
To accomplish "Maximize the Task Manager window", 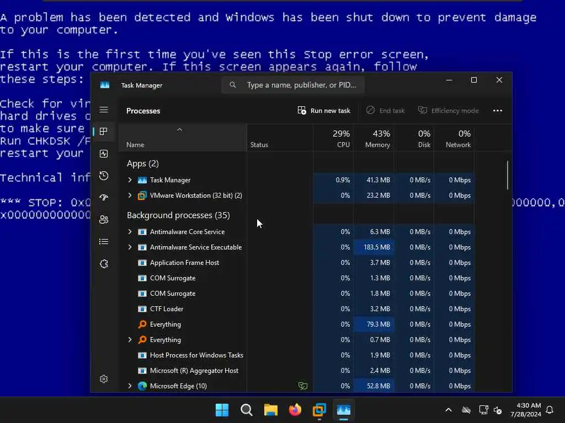I will click(474, 80).
